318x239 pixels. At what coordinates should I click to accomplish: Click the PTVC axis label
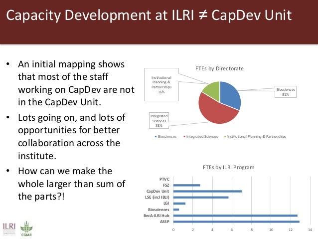[x=164, y=179]
